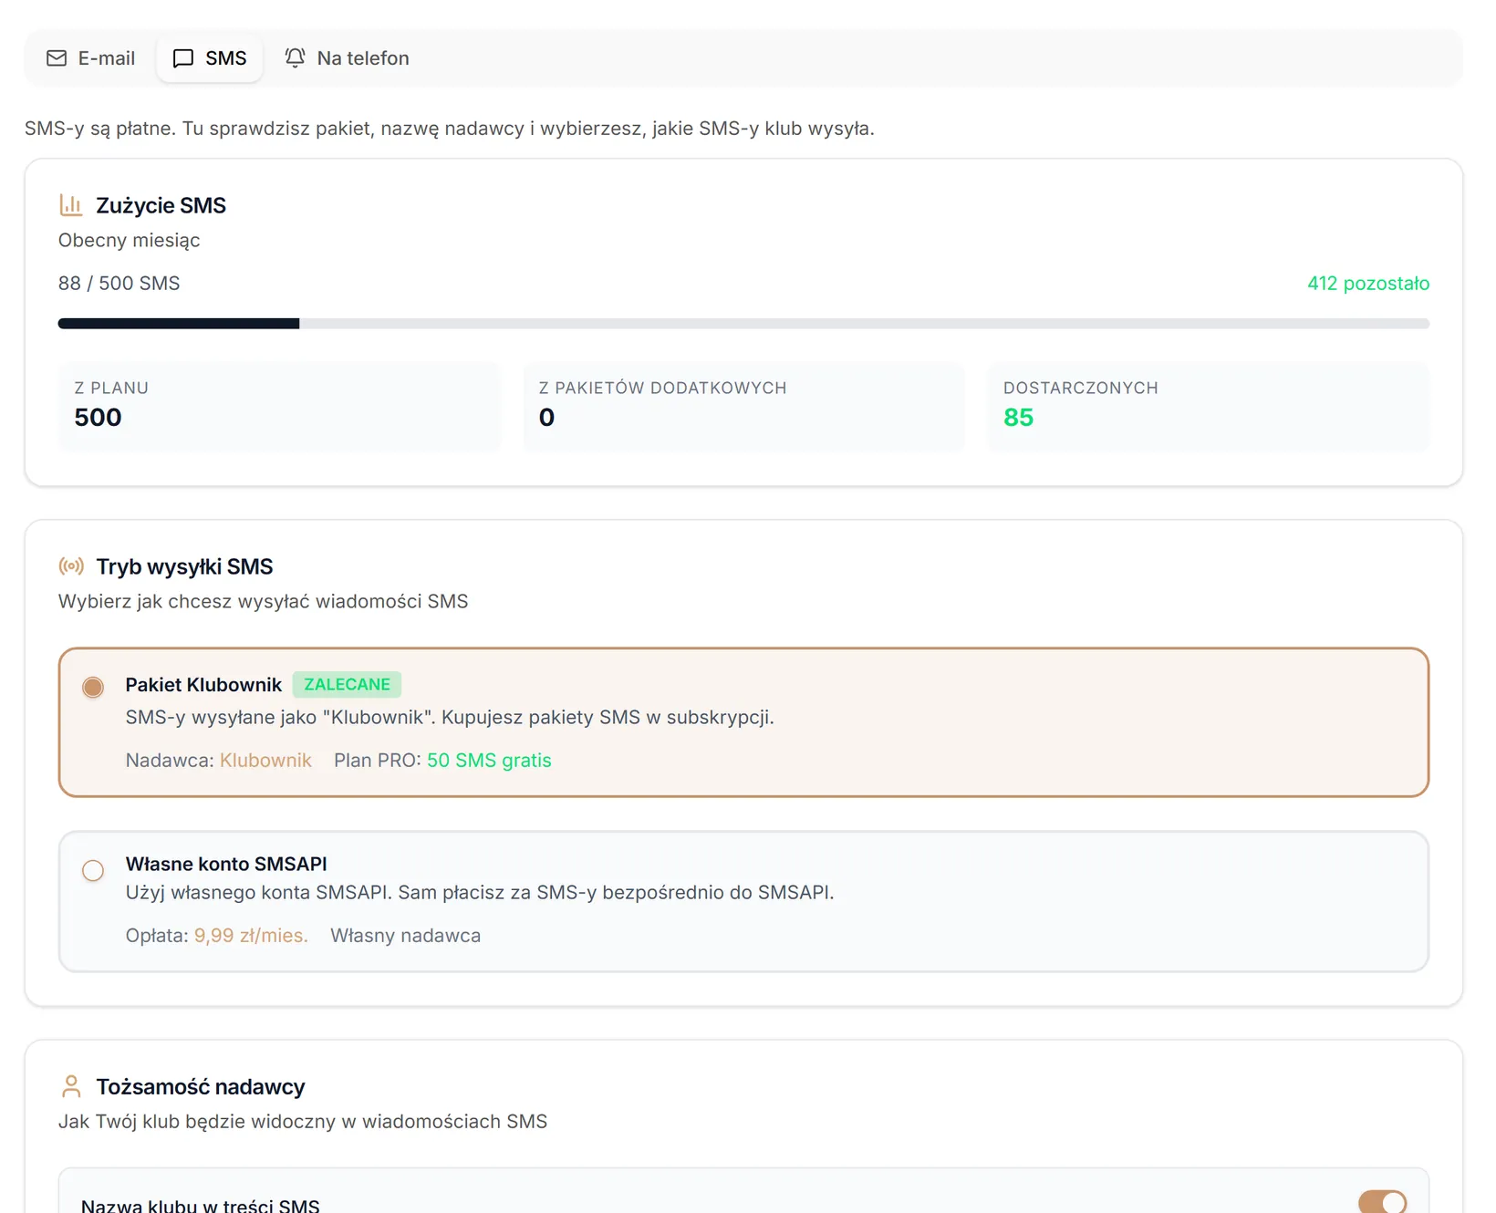Click the broadcast icon beside Tryb wysyłki SMS

[71, 566]
